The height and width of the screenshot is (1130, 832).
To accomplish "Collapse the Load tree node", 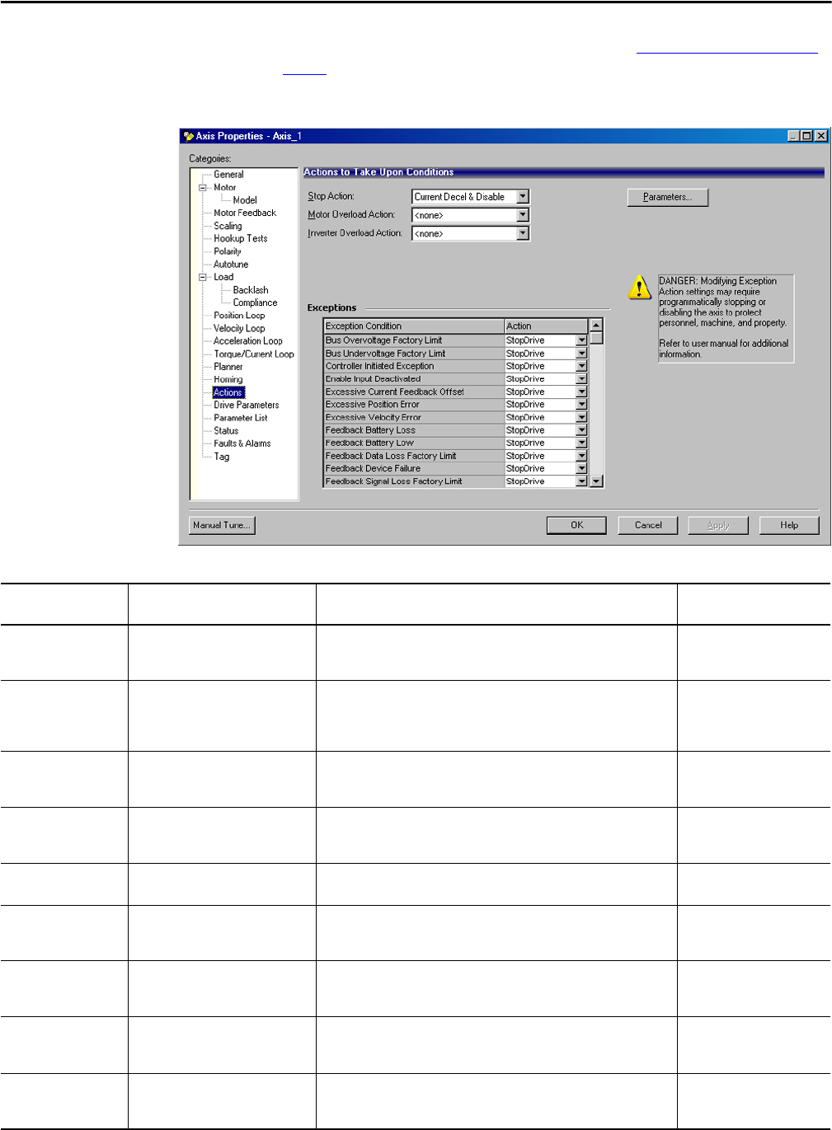I will [x=203, y=277].
